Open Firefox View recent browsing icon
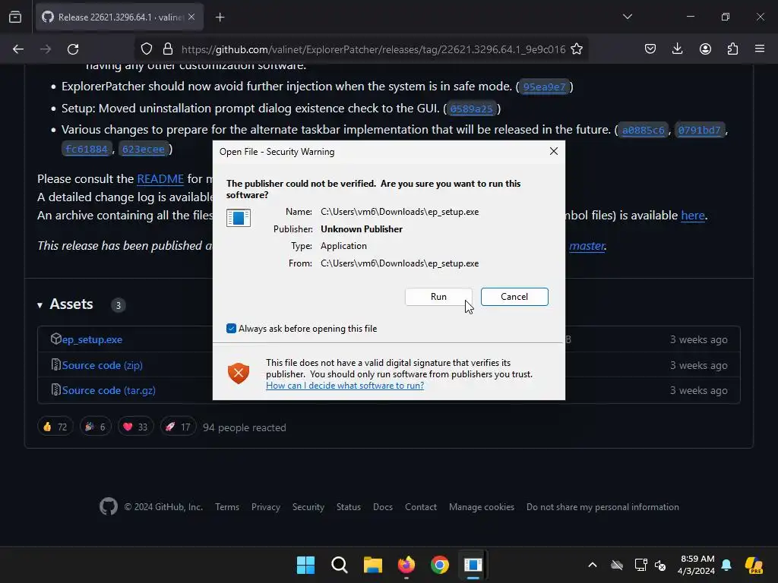The height and width of the screenshot is (583, 778). pyautogui.click(x=15, y=17)
